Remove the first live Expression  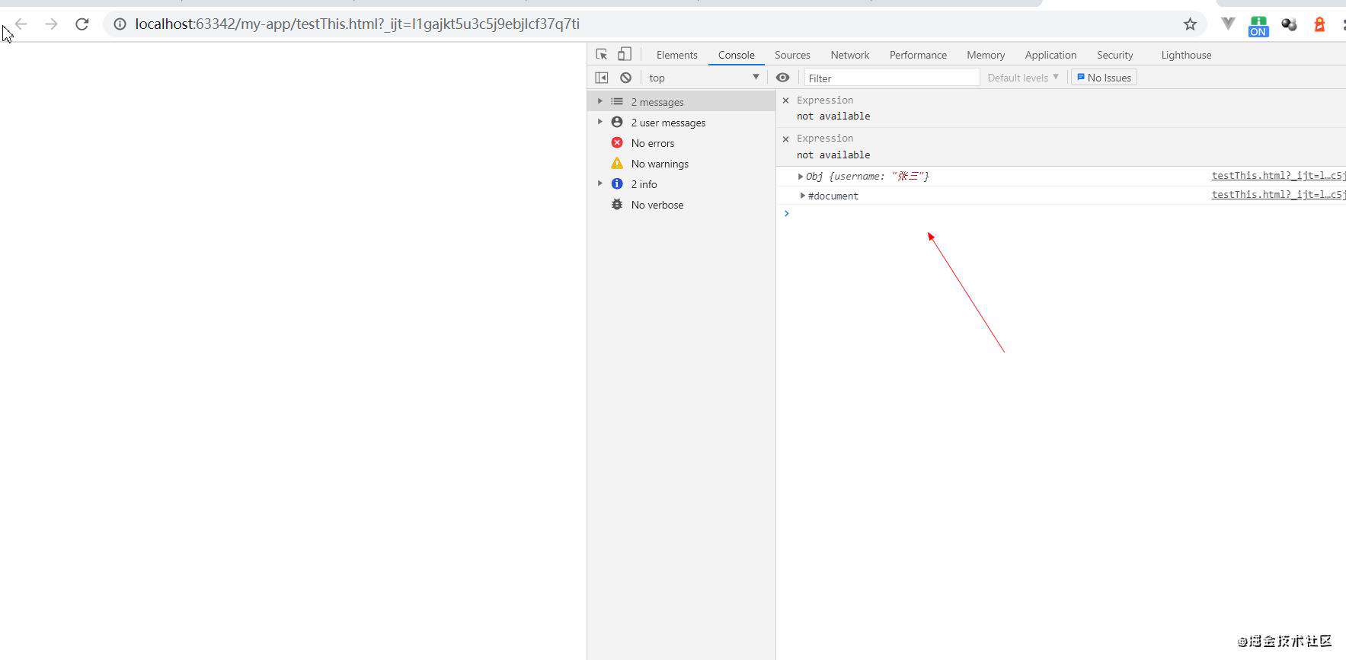coord(785,100)
